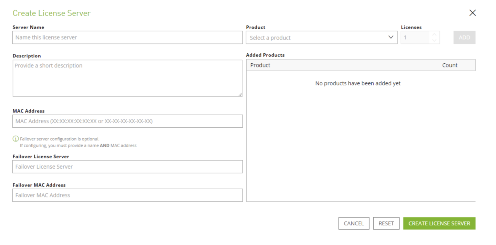Click the Licenses number field

coord(415,38)
